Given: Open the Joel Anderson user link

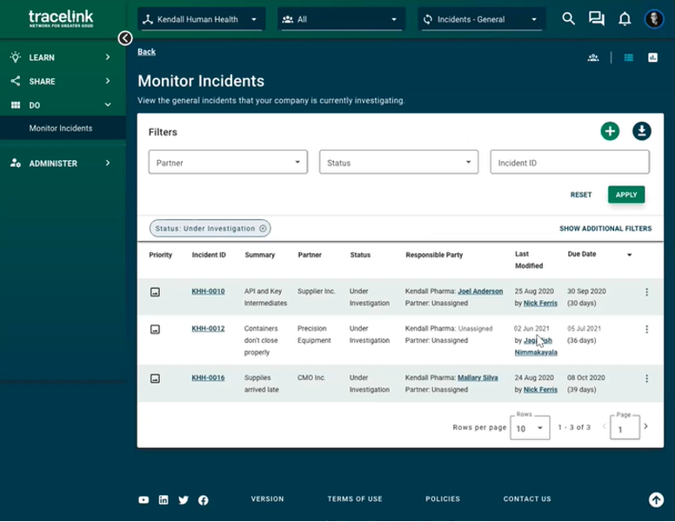Looking at the screenshot, I should [480, 291].
